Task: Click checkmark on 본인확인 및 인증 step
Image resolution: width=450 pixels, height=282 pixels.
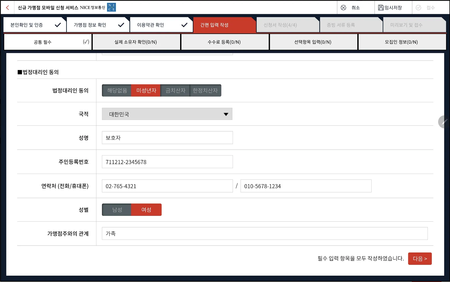Action: point(58,25)
